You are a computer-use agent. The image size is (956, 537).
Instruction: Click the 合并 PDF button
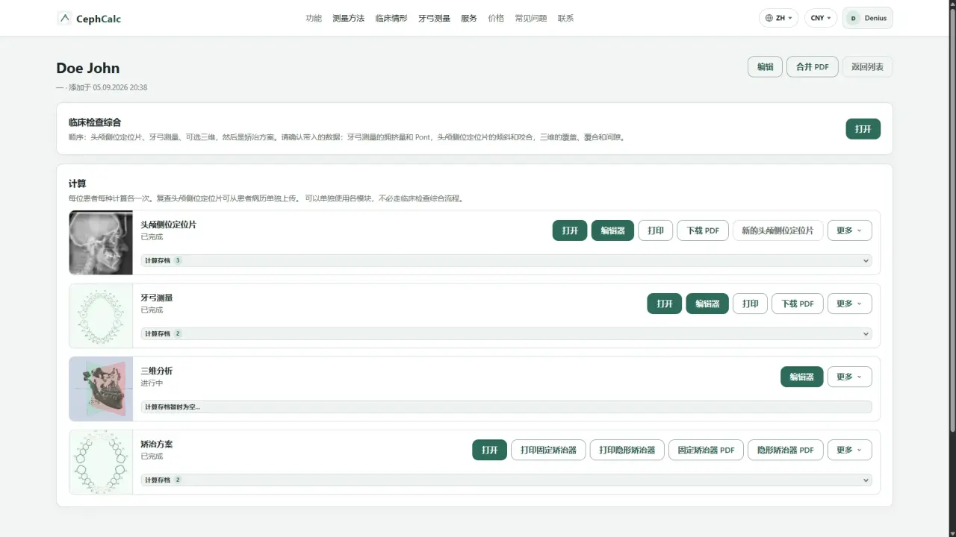[813, 66]
